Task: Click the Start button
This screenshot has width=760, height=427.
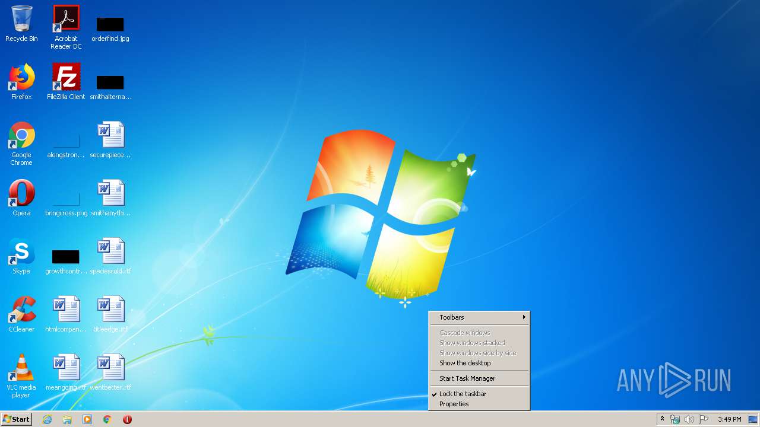Action: pyautogui.click(x=16, y=419)
